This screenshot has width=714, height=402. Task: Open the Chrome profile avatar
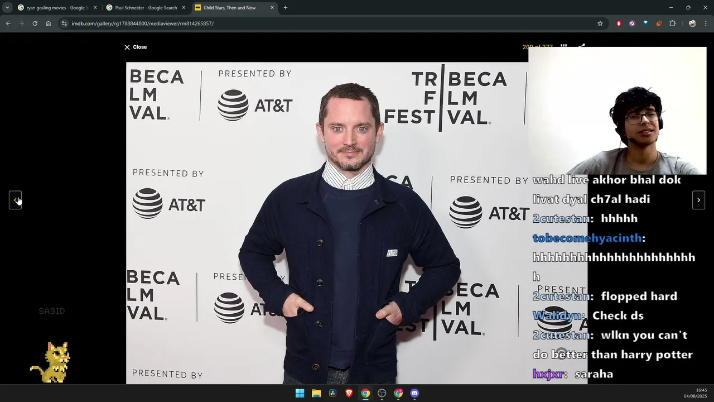tap(692, 23)
